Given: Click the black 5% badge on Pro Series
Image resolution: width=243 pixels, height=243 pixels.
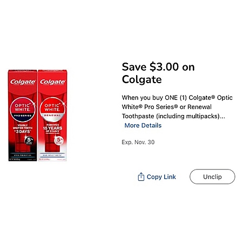Looking at the screenshot, I should click(29, 140).
